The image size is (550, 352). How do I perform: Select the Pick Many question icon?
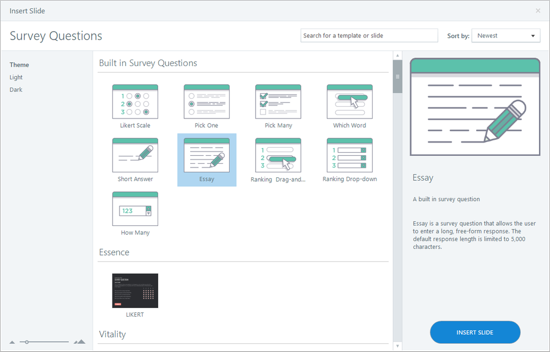click(278, 102)
